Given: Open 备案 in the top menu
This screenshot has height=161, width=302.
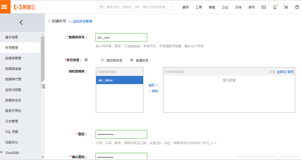Looking at the screenshot, I should coord(212,7).
